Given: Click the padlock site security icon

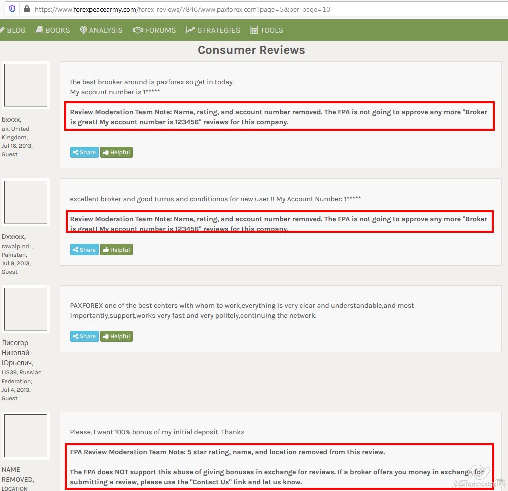Looking at the screenshot, I should click(27, 9).
